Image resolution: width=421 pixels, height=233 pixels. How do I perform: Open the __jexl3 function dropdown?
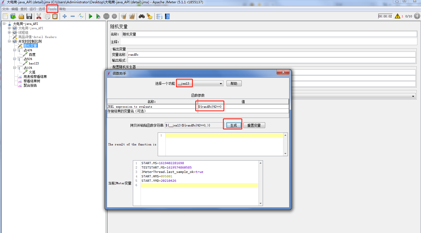[221, 83]
